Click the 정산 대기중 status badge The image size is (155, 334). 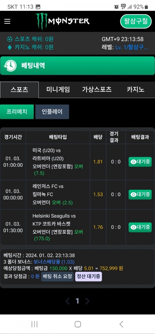coord(88,276)
